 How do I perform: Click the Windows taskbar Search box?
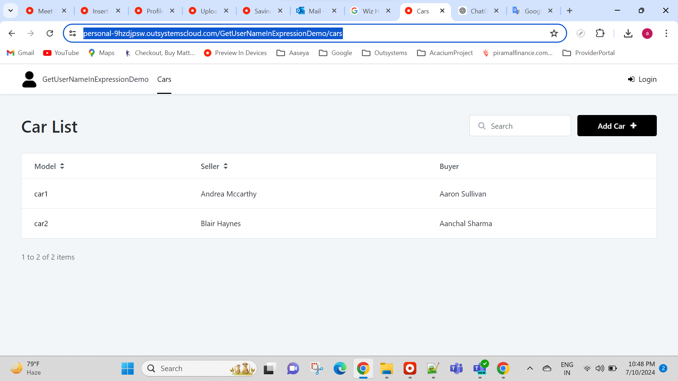[x=199, y=369]
